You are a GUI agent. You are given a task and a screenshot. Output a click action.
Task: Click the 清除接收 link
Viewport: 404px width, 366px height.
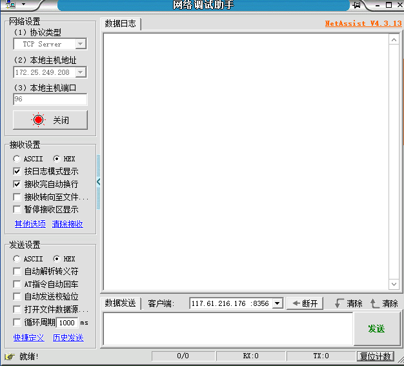point(67,224)
